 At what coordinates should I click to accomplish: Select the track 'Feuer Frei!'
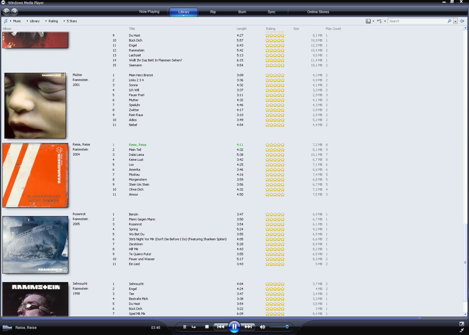click(137, 95)
